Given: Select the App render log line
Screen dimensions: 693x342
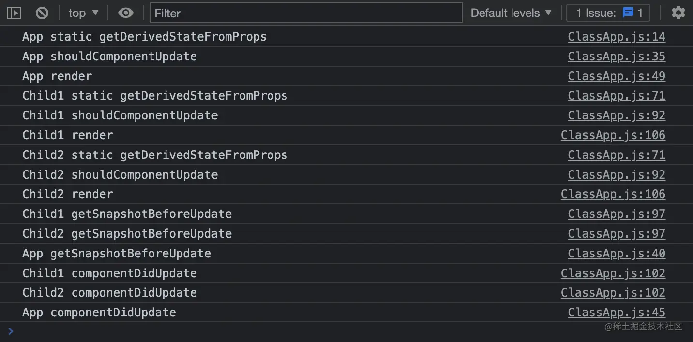Looking at the screenshot, I should (346, 76).
